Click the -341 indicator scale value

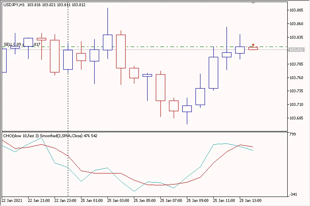click(293, 194)
